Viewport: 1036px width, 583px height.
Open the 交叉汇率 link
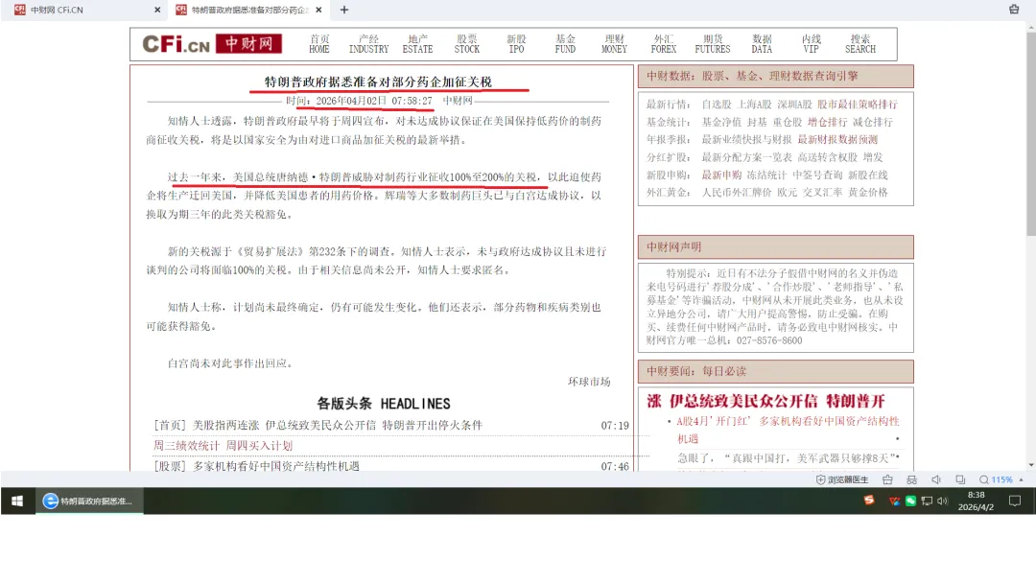(x=822, y=192)
